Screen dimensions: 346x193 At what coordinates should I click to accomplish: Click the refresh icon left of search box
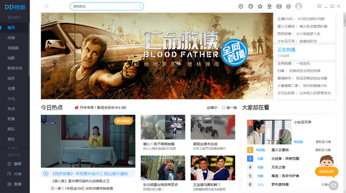tap(47, 6)
